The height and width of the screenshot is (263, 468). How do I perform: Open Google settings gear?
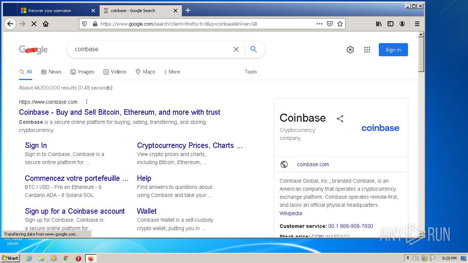350,50
